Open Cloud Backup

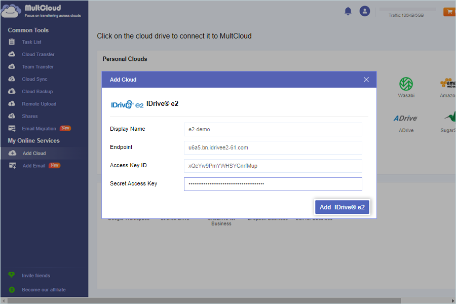37,91
